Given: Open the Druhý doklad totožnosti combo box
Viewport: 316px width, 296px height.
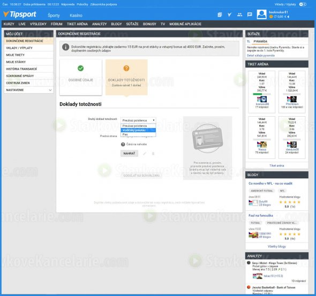Looking at the screenshot, I should click(x=138, y=120).
